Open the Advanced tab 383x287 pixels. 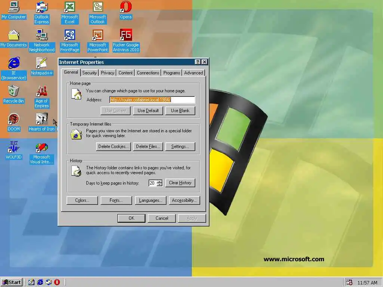(193, 73)
